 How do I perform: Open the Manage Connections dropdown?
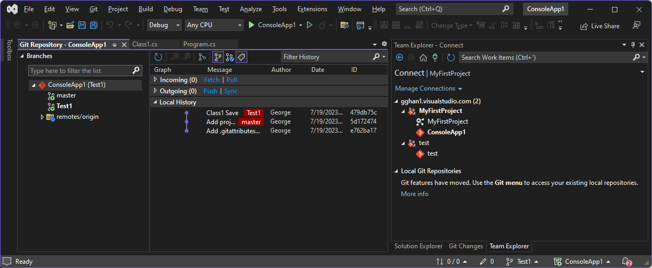click(429, 88)
